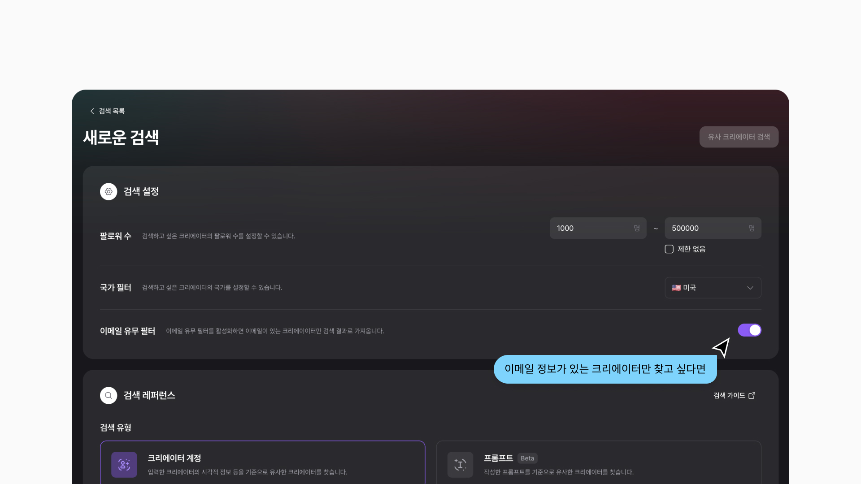Click the 프롬프트 text cursor icon
Image resolution: width=861 pixels, height=484 pixels.
click(460, 464)
